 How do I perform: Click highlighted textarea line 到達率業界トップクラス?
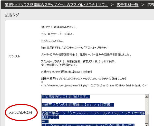(x=93, y=113)
